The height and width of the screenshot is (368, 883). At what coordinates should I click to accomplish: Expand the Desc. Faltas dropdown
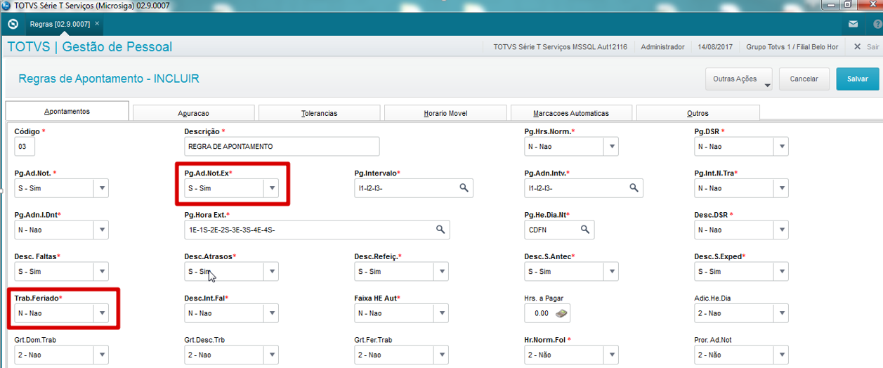[102, 271]
